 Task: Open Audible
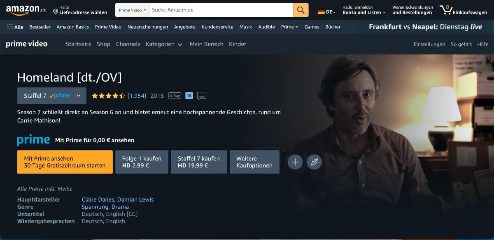click(266, 27)
